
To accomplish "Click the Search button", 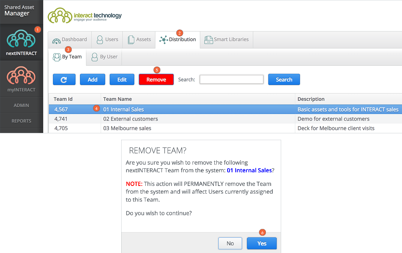I will 284,80.
